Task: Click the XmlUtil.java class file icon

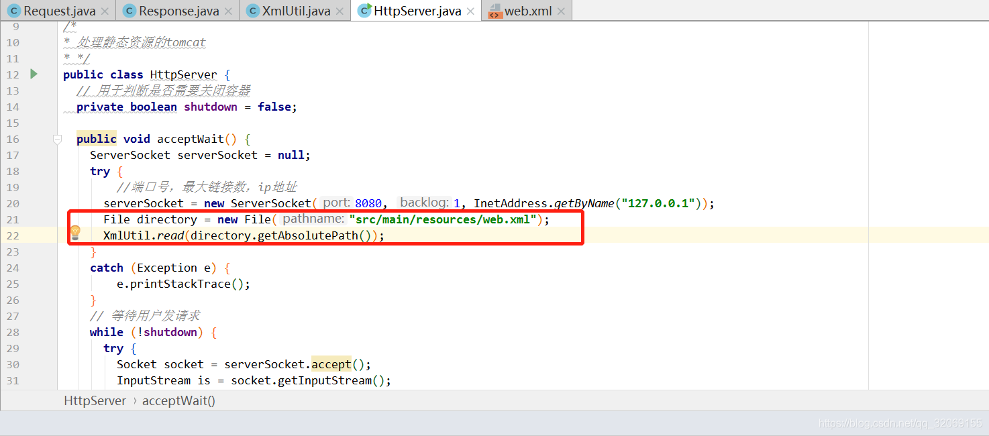Action: tap(252, 11)
